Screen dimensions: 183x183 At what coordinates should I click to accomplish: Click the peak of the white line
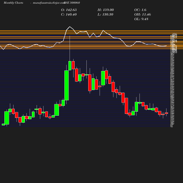pyautogui.click(x=70, y=27)
